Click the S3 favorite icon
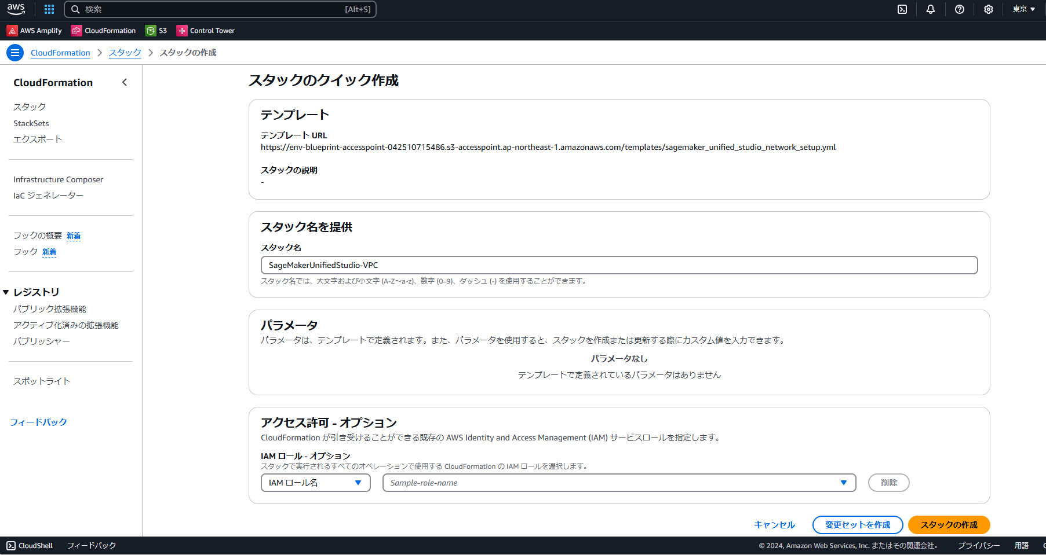Screen dimensions: 1046x555 coord(151,31)
